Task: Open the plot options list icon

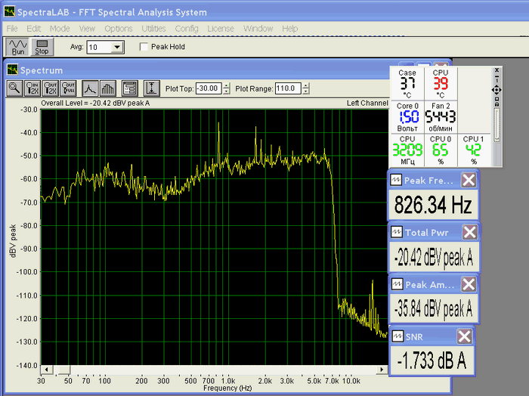Action: pos(129,88)
